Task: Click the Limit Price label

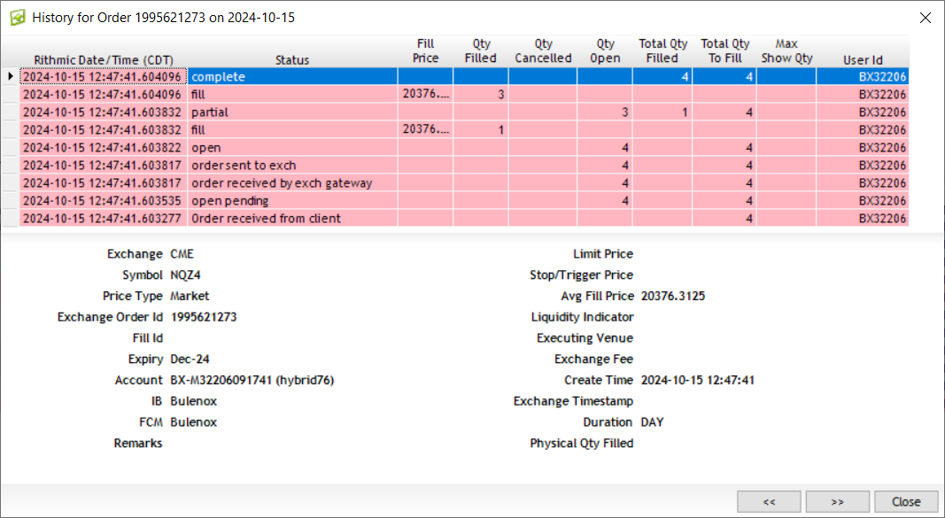Action: click(x=603, y=253)
